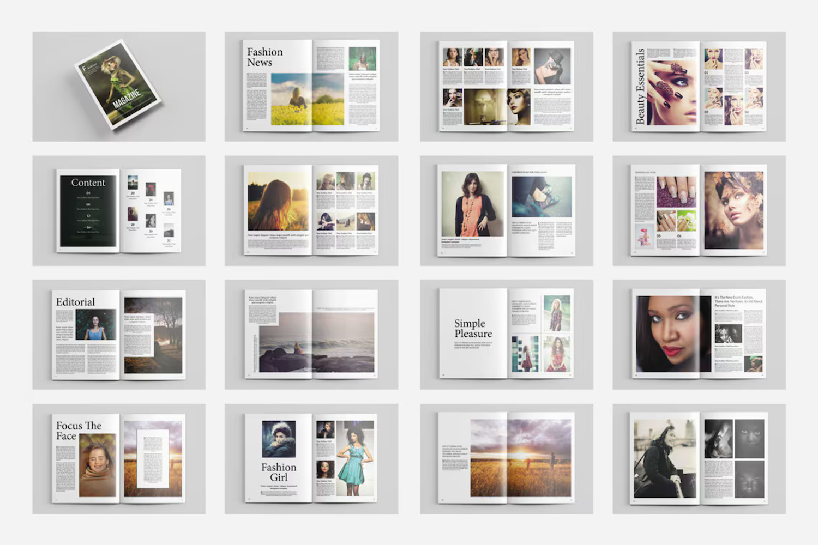
Task: Click the Fashion News headline text
Action: [x=265, y=57]
